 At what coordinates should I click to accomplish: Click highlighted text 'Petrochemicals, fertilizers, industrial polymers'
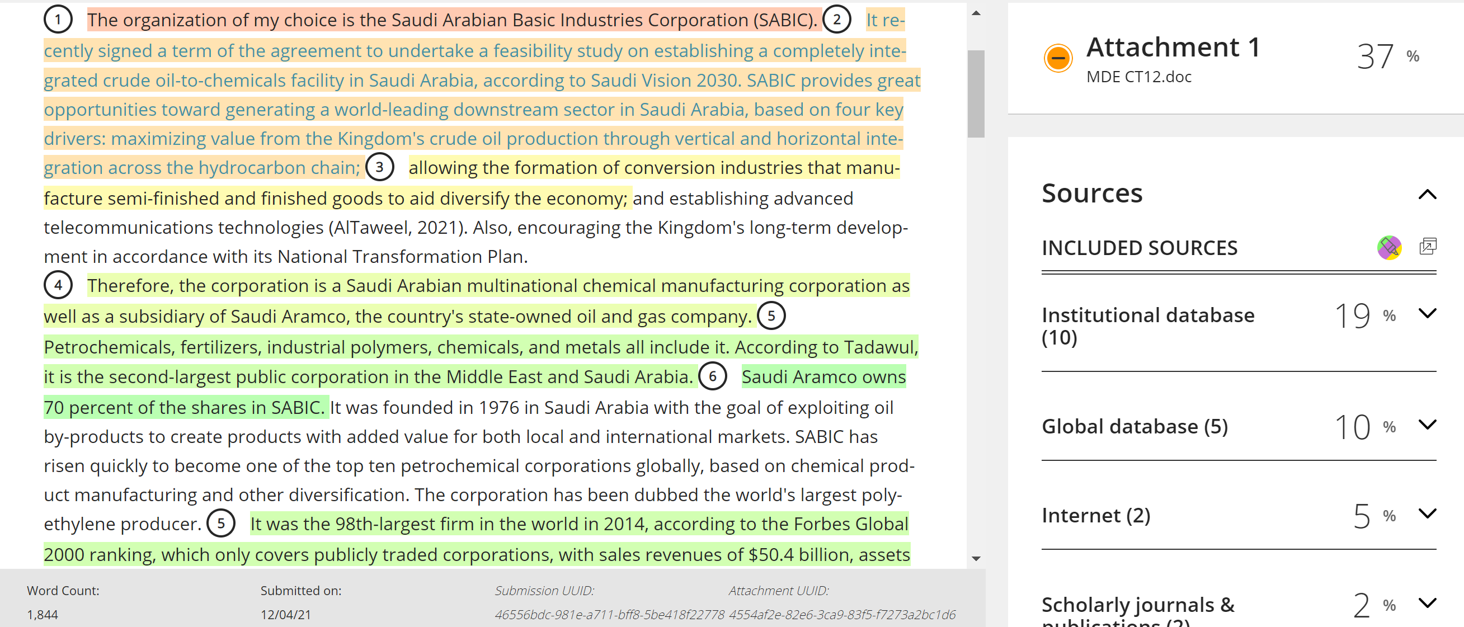tap(481, 361)
